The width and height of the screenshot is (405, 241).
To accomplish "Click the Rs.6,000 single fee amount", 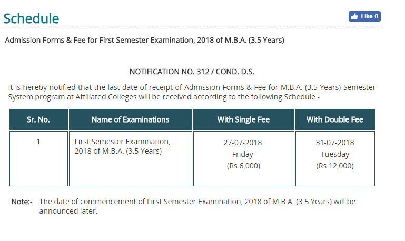I will pyautogui.click(x=243, y=166).
